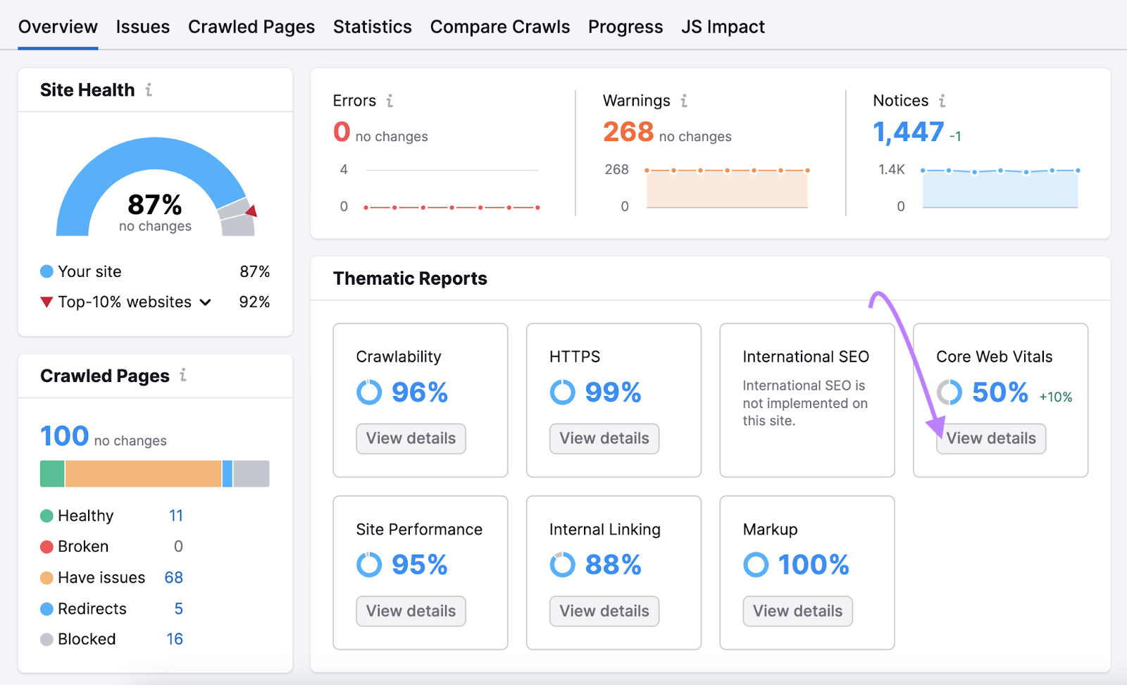1127x685 pixels.
Task: View the Warnings info tooltip
Action: click(x=683, y=101)
